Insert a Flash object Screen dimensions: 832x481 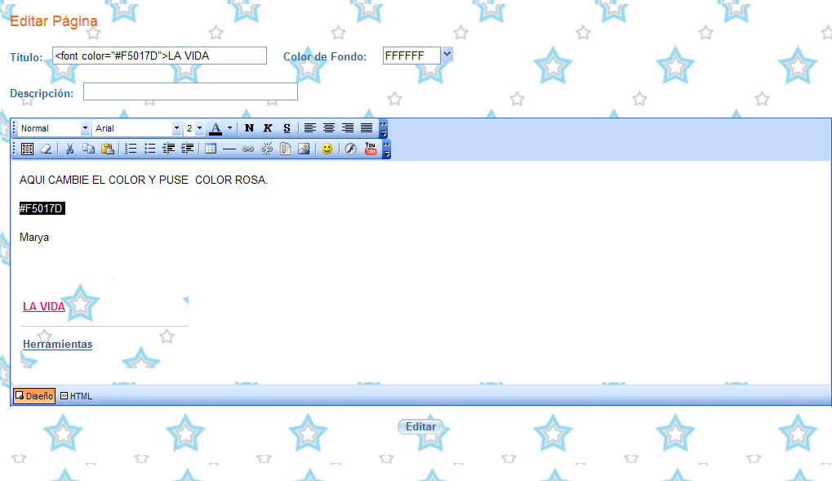[x=351, y=149]
